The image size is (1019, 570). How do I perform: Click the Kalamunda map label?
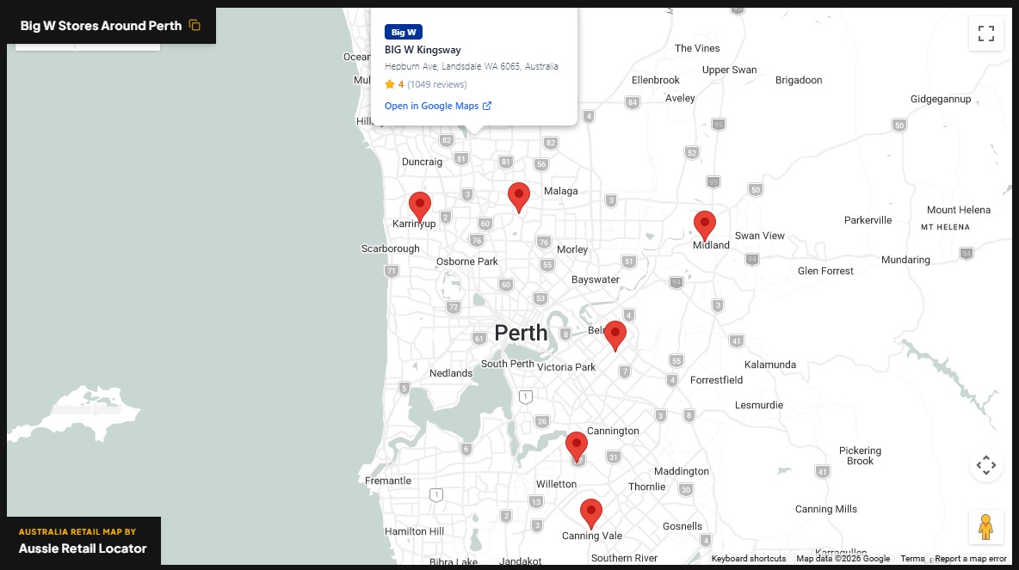(770, 365)
